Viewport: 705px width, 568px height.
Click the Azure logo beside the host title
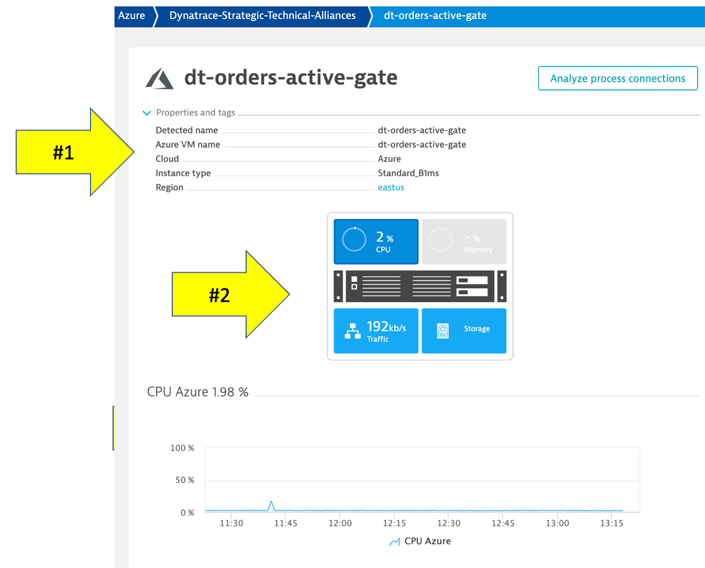160,79
